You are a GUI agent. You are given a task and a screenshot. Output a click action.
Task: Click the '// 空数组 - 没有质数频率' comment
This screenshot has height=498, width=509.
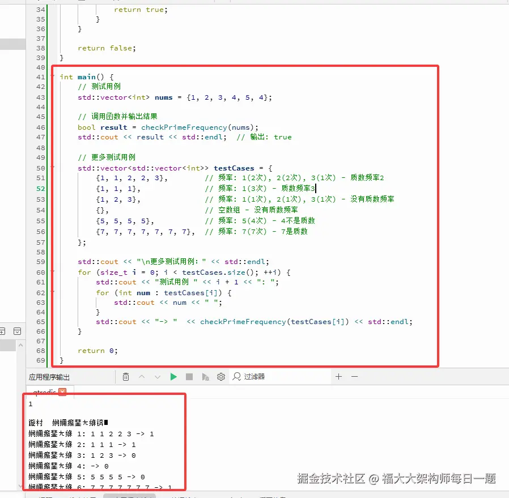251,210
